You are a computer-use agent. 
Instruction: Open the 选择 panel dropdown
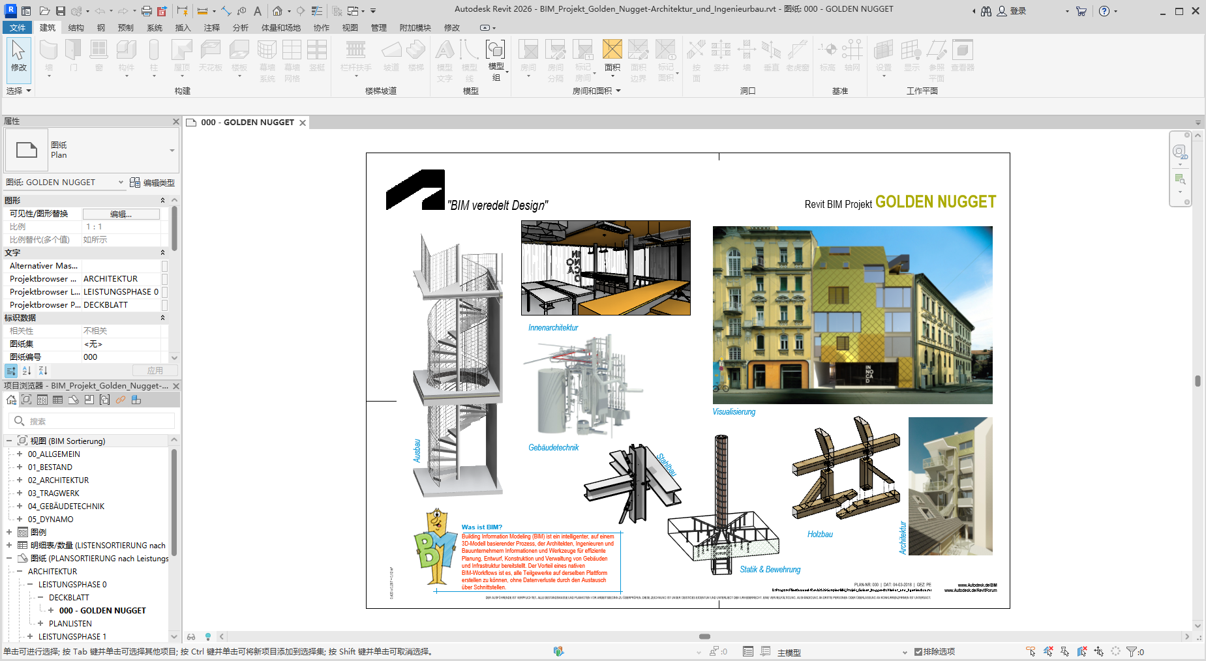coord(19,91)
